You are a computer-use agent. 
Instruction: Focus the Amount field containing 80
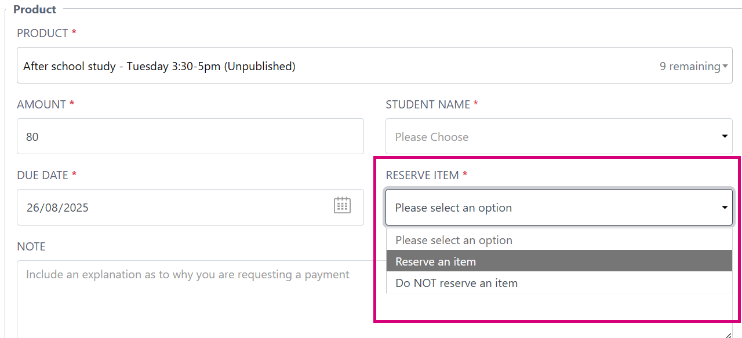[x=190, y=137]
